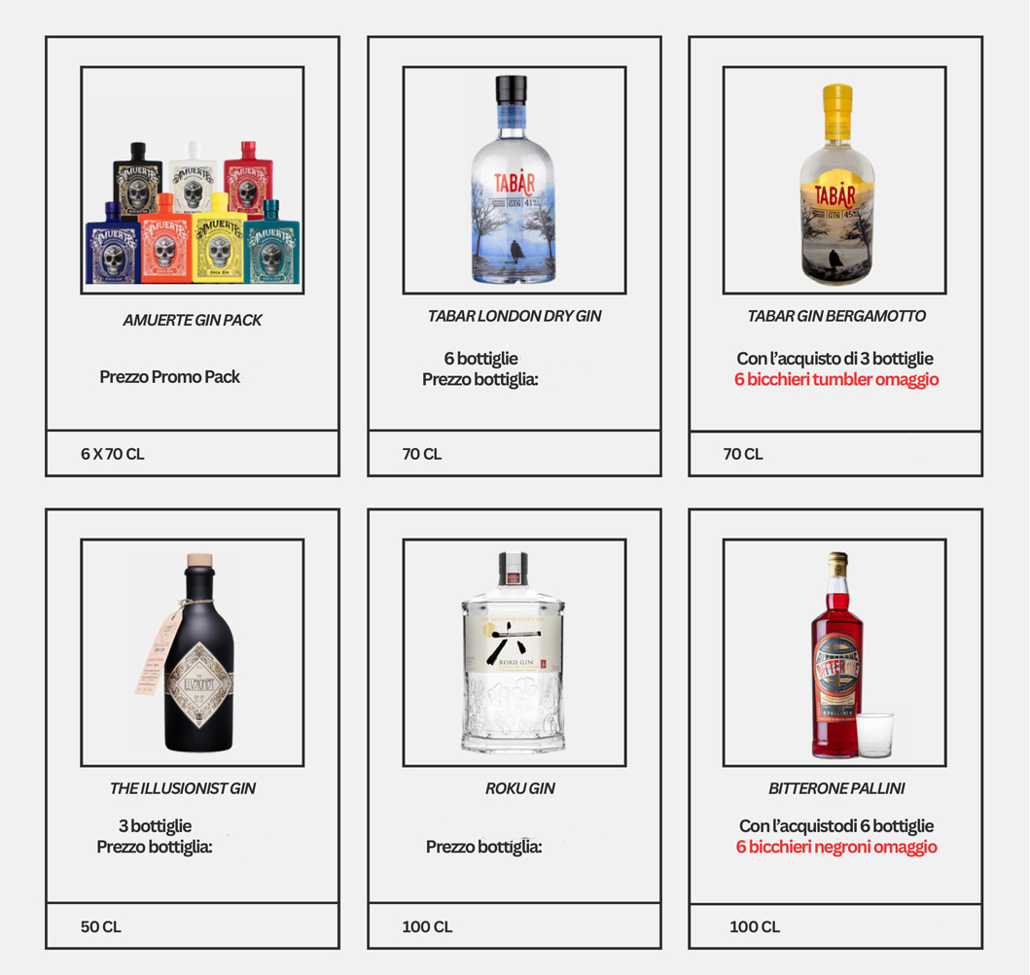The image size is (1030, 975).
Task: Select the 'Prezzo Promo Pack' text
Action: 169,377
